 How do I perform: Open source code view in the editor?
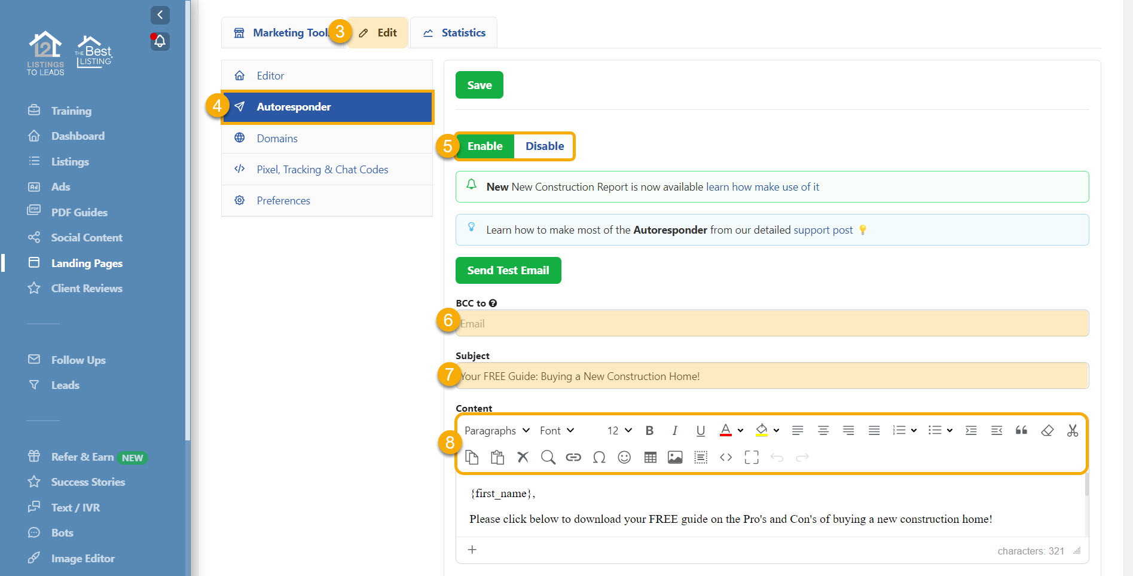[x=726, y=457]
